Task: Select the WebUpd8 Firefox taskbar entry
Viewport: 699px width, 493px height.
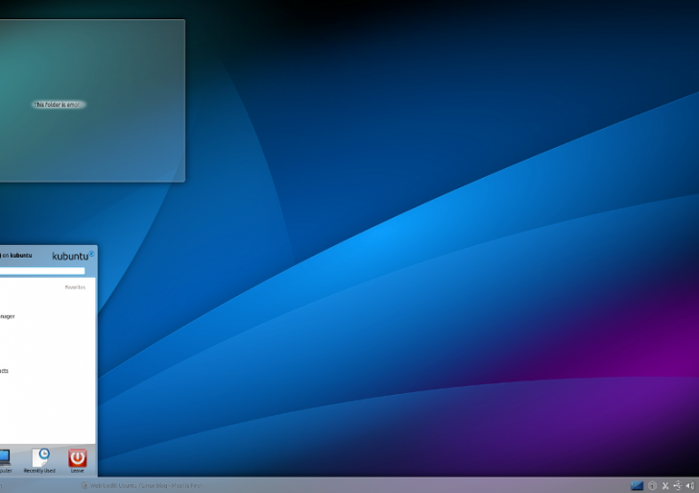Action: (143, 485)
